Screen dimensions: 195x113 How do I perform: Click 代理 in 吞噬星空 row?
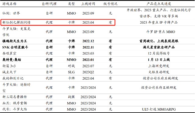[x=49, y=53]
